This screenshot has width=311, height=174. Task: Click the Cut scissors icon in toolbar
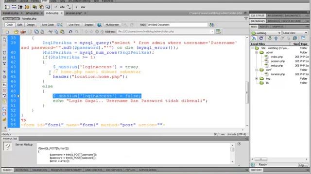(51, 31)
